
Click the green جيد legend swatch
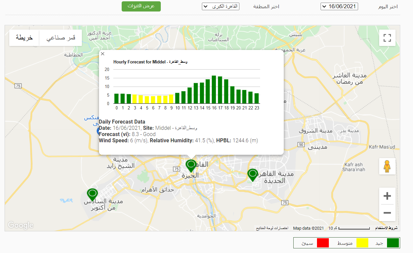coord(393,243)
